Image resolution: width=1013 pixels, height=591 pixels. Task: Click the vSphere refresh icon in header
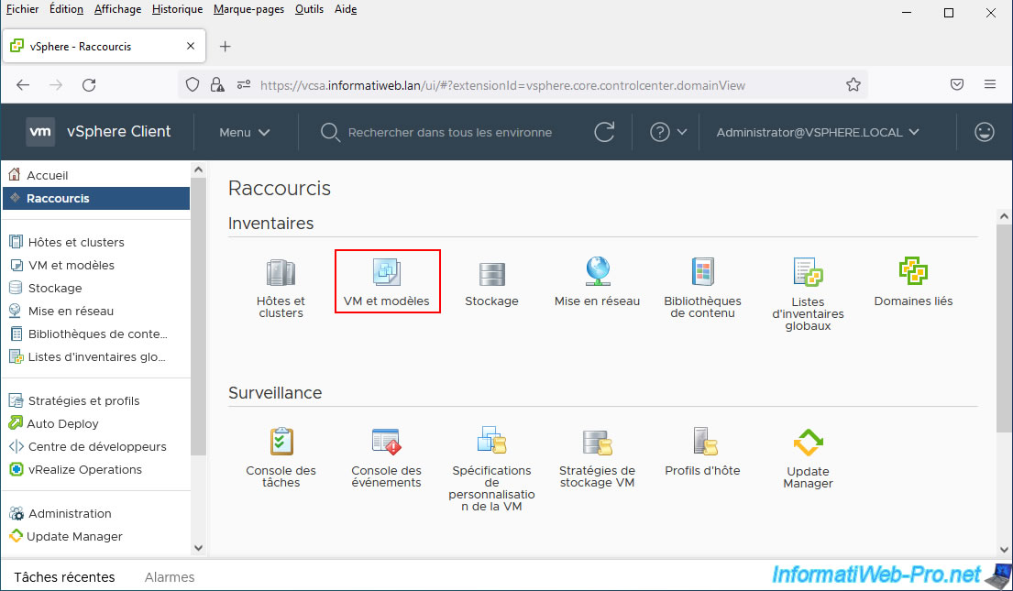pyautogui.click(x=604, y=132)
